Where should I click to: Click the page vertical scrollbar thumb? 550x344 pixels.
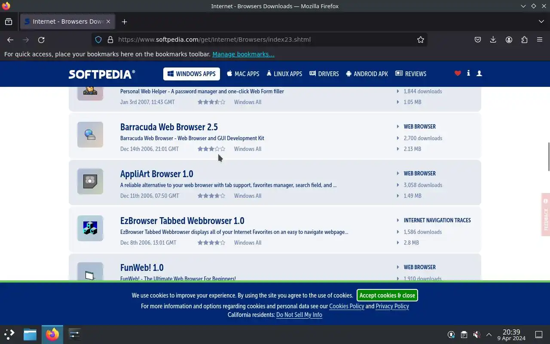548,156
